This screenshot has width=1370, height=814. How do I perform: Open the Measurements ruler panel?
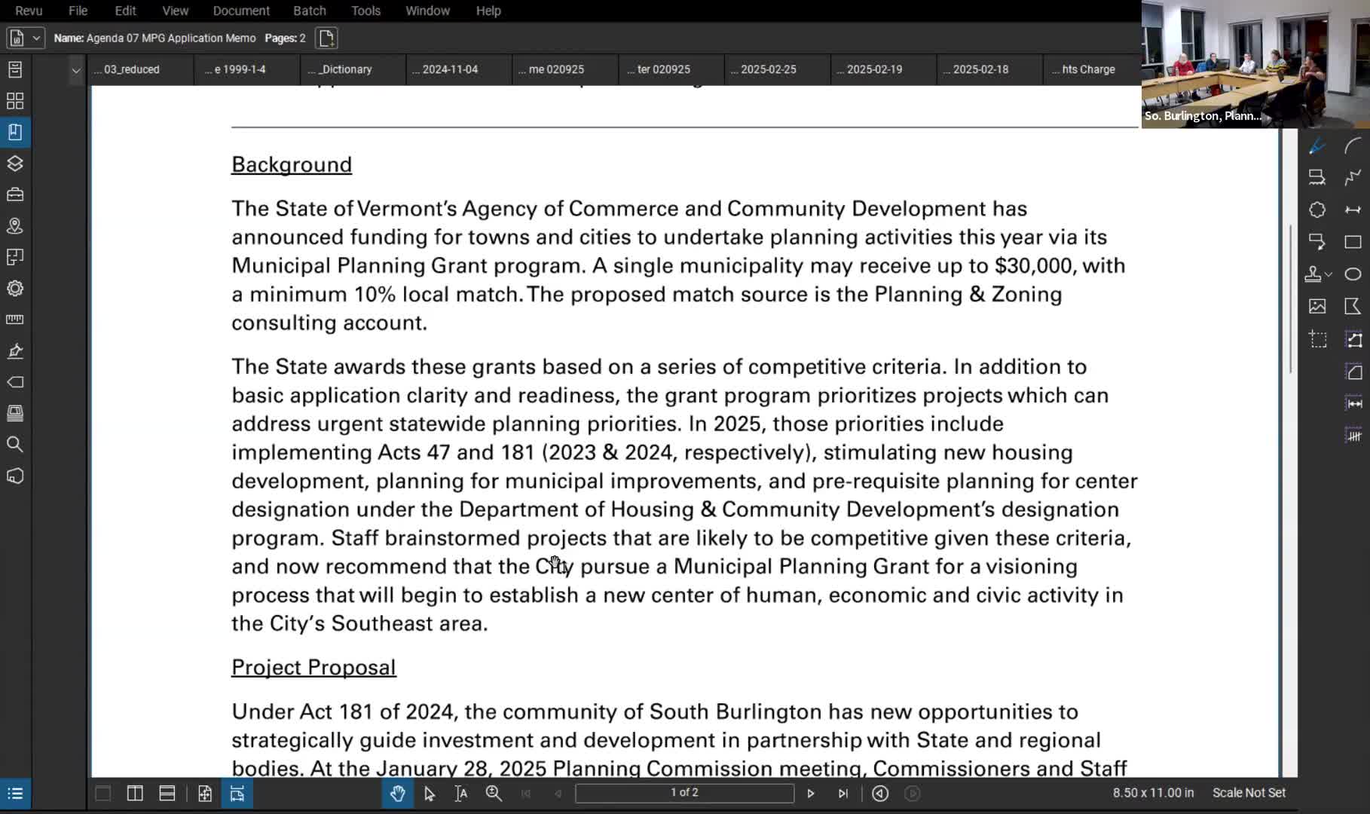[15, 320]
